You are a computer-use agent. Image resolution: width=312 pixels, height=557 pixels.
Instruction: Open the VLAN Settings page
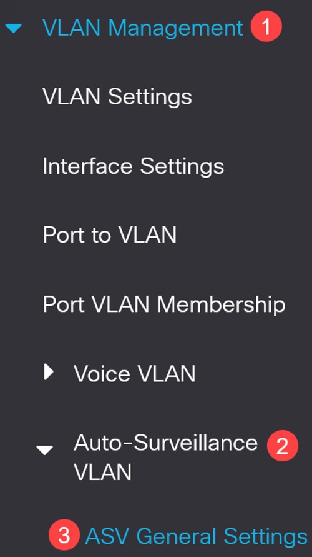click(117, 97)
